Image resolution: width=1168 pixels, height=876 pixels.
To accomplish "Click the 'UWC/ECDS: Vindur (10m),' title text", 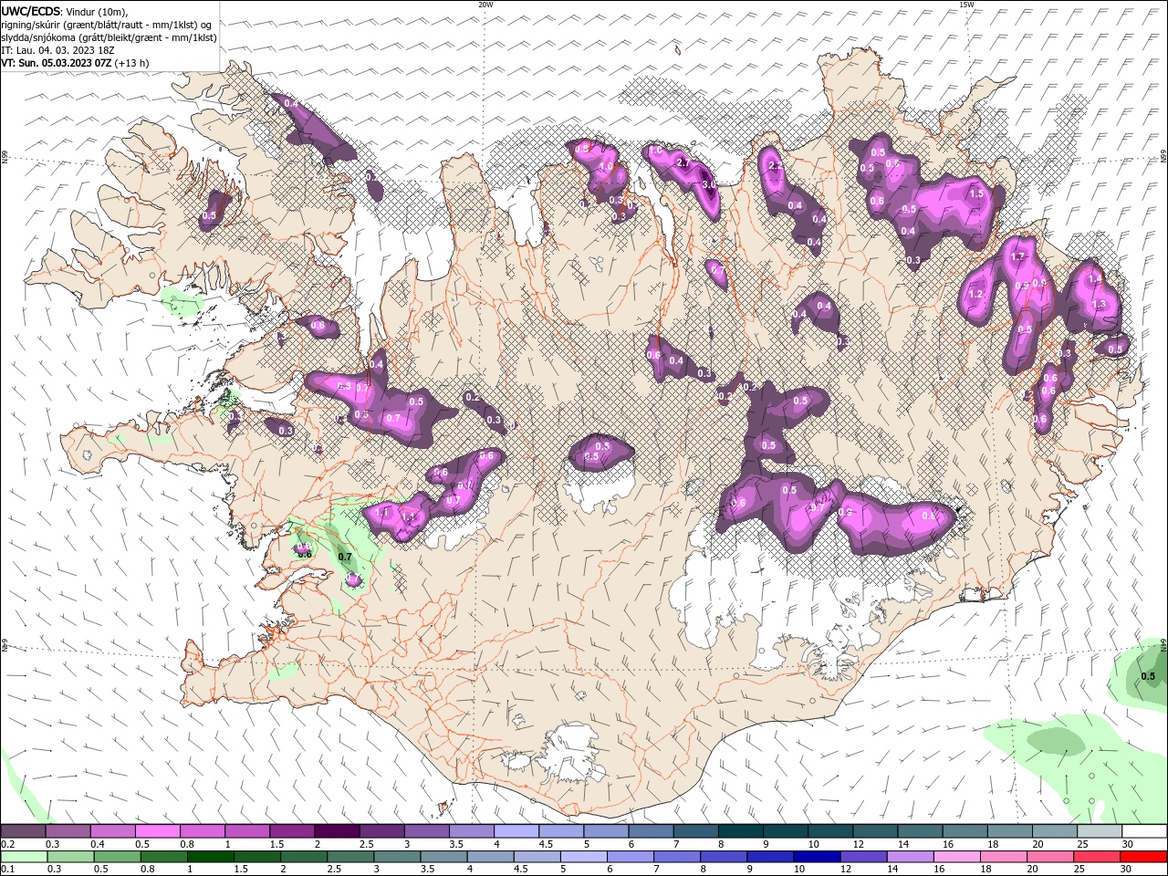I will 65,10.
